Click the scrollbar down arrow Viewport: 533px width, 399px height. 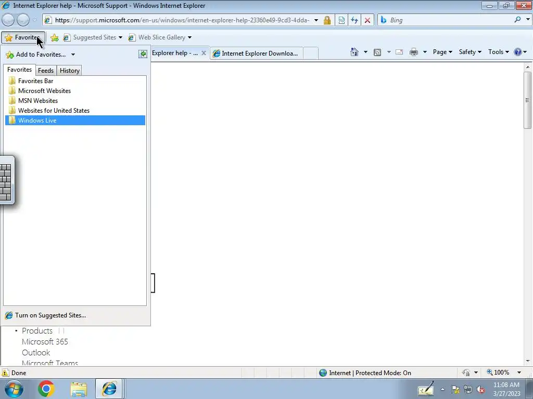tap(528, 361)
